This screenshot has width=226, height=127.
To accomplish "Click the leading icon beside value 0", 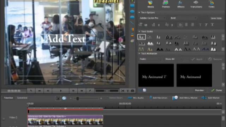I will click(x=153, y=25).
